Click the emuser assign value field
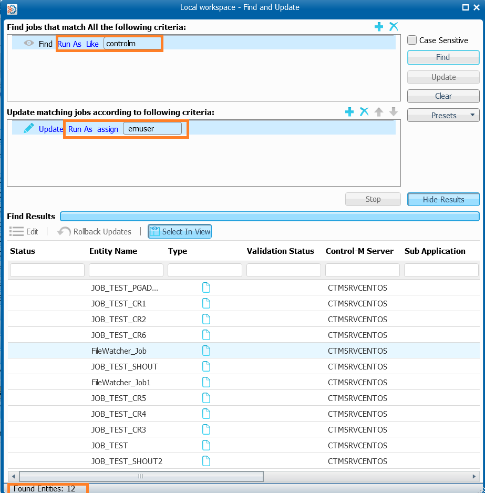Screen dimensions: 485x493 tap(152, 128)
